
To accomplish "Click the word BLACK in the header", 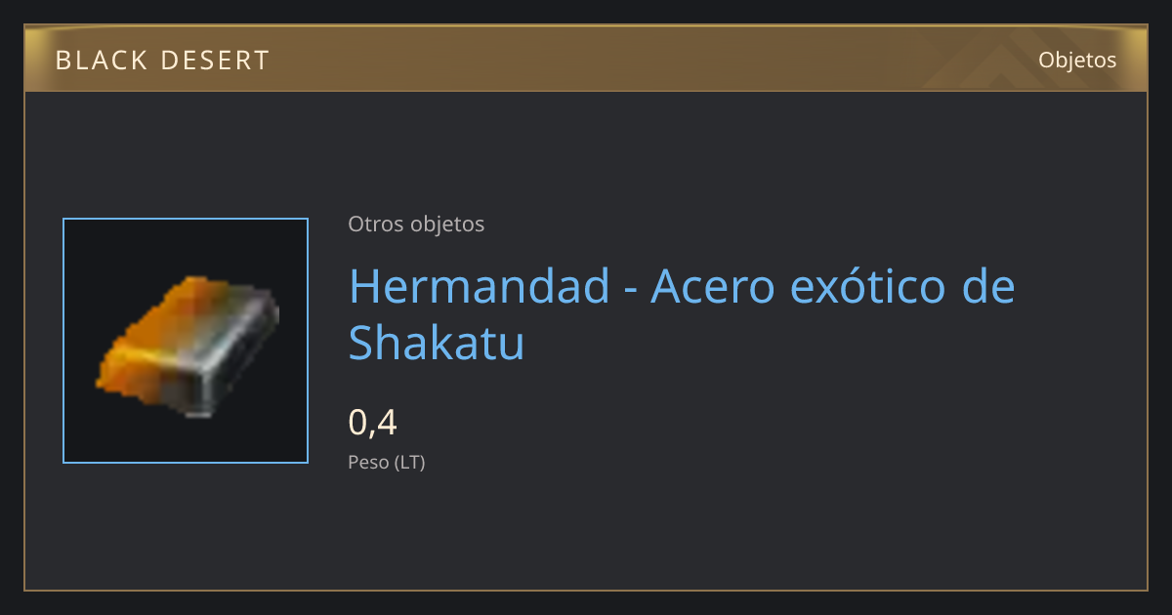I will tap(102, 61).
